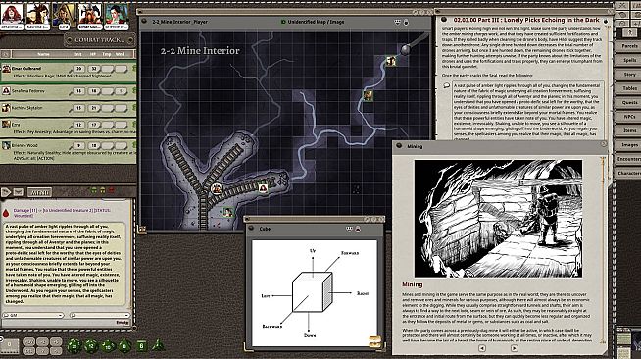The image size is (641, 359).
Task: Select left token on the mine rail junction
Action: click(217, 189)
